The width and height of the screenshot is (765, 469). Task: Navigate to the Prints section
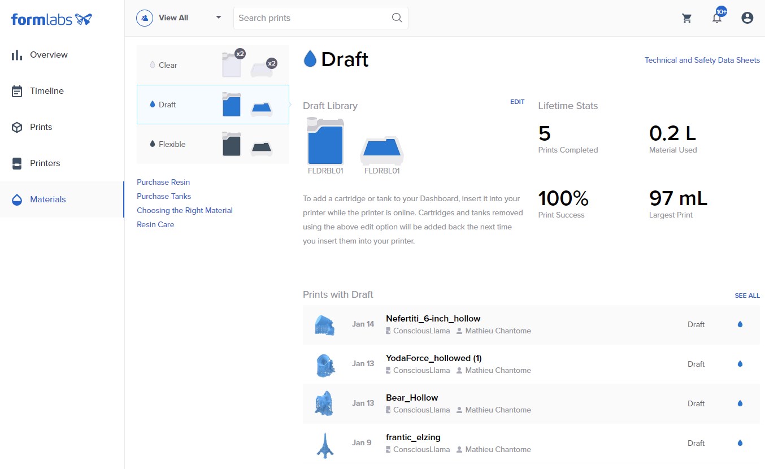click(x=62, y=127)
